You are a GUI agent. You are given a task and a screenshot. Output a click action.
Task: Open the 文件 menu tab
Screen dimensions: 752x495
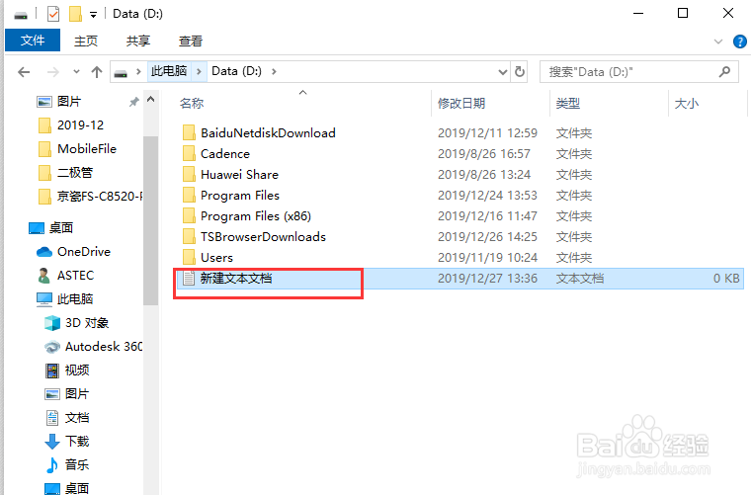click(33, 41)
